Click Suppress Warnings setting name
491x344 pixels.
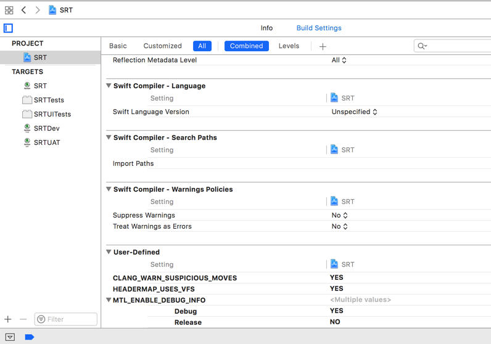[144, 215]
